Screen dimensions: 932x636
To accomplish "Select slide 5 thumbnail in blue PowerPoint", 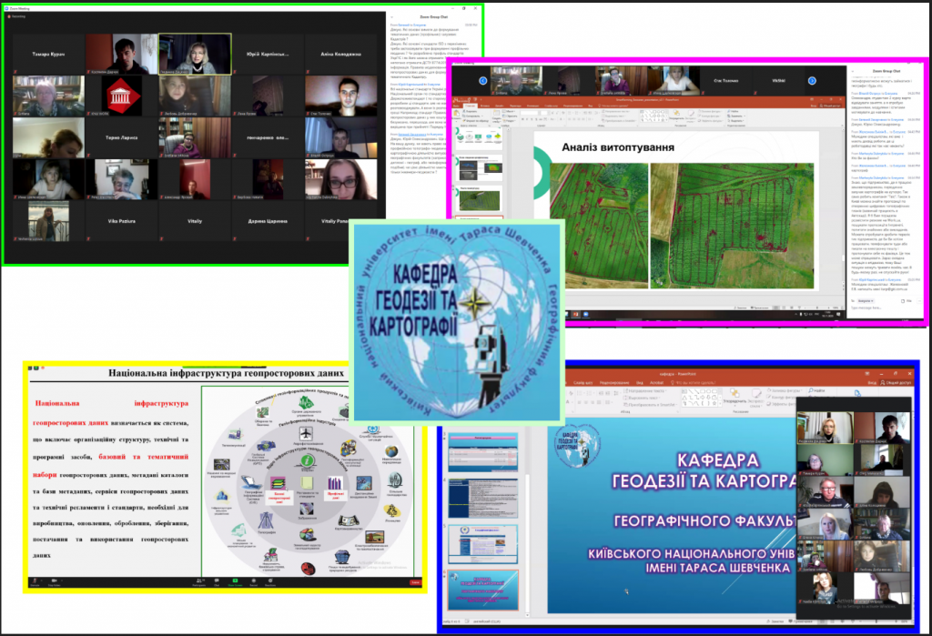I will click(482, 544).
